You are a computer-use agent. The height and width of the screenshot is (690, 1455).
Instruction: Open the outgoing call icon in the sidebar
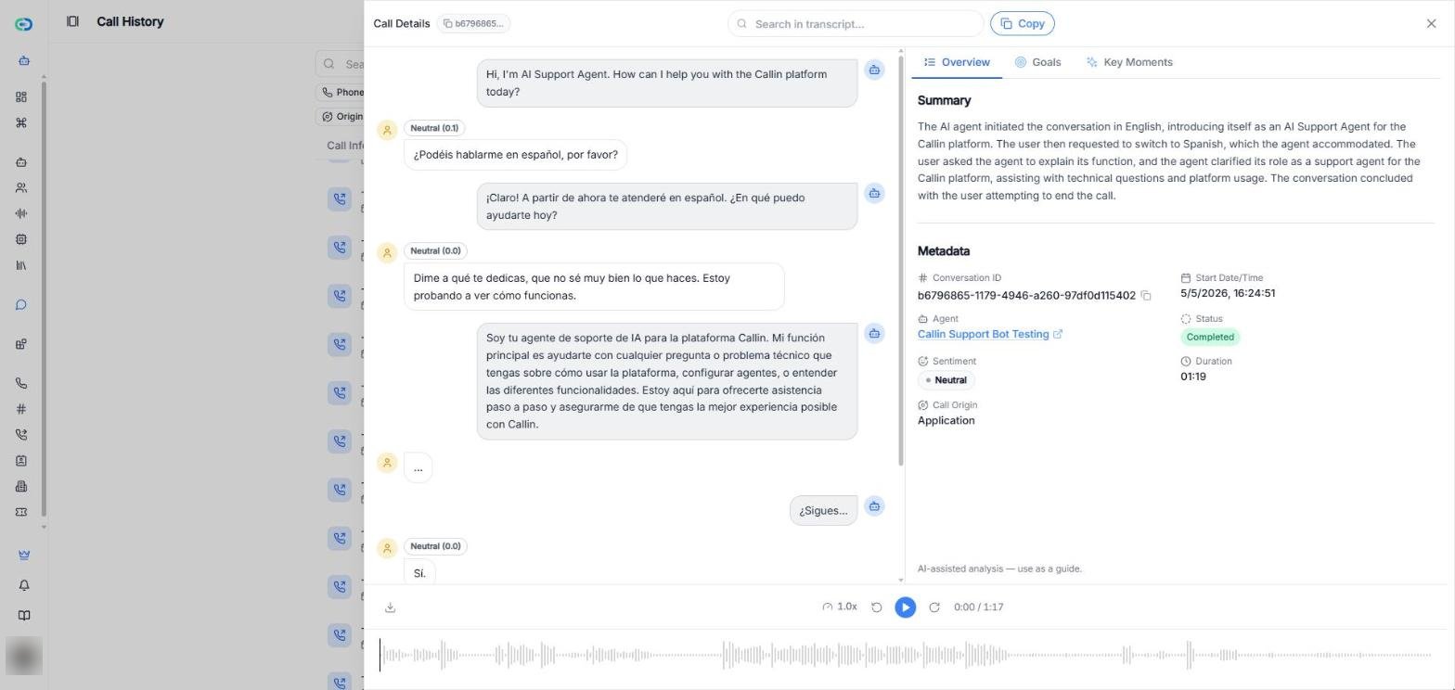(x=21, y=435)
